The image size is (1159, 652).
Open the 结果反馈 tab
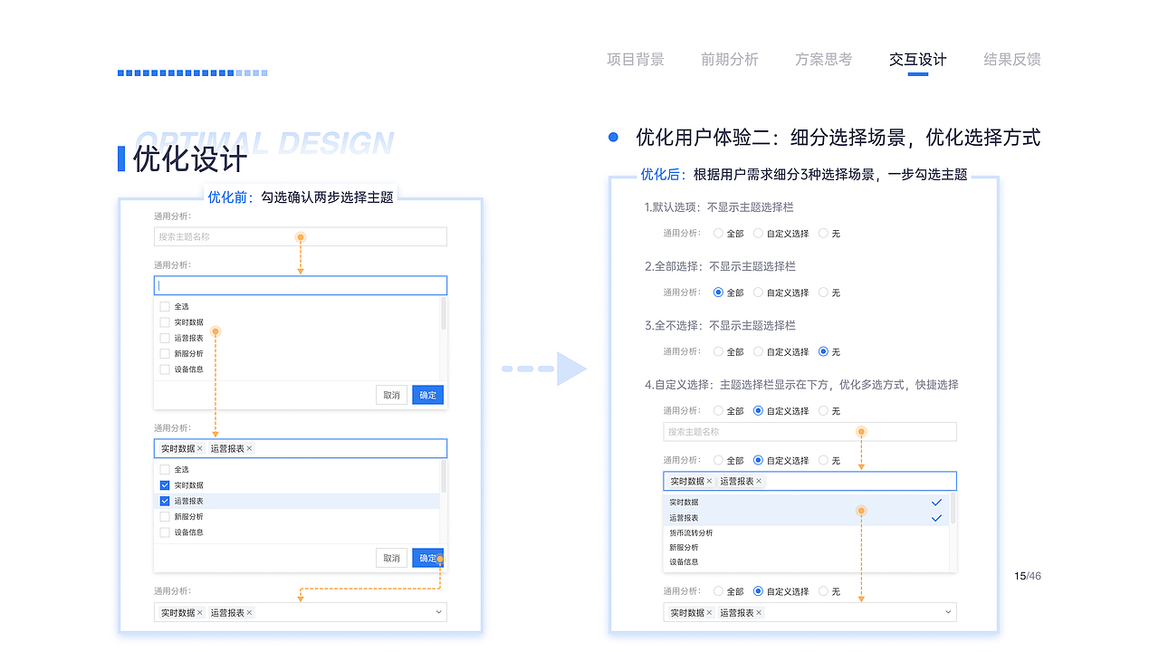click(1012, 60)
